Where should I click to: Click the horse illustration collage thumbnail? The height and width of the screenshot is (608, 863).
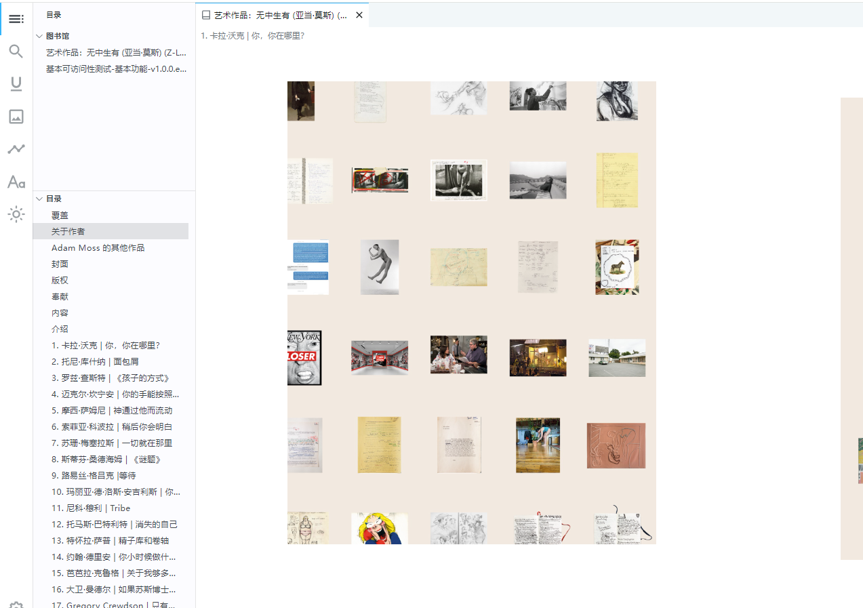click(x=617, y=267)
